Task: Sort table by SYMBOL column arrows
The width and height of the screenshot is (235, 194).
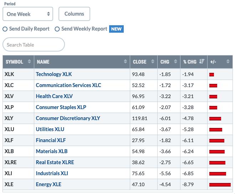Action: pos(29,61)
